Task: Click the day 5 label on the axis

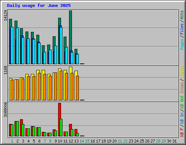Action: click(34, 141)
